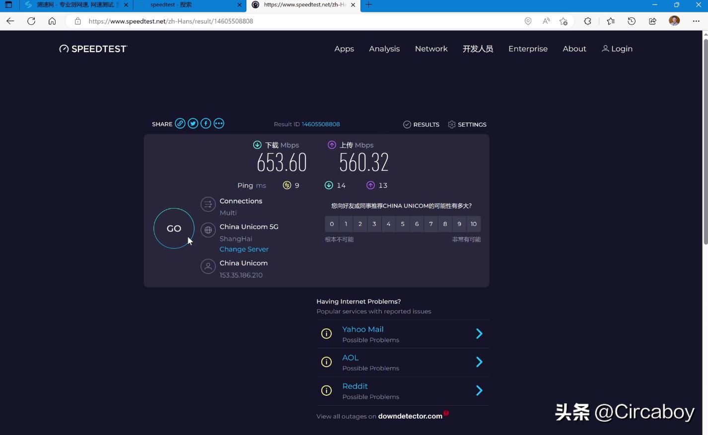
Task: Click the browser address bar
Action: click(298, 21)
